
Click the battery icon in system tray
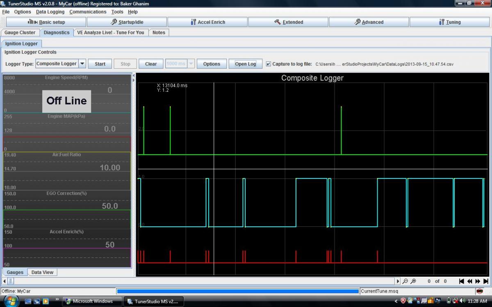[449, 301]
